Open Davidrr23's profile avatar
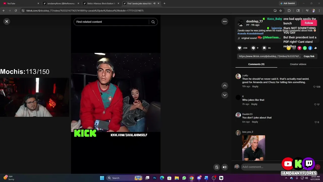323x182 pixels. click(238, 115)
